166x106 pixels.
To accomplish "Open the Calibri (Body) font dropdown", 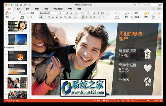I will coord(49,13).
